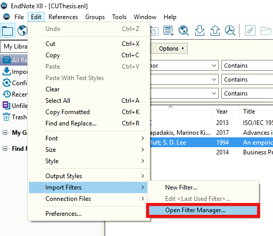
Task: Open the References menu
Action: click(x=63, y=17)
